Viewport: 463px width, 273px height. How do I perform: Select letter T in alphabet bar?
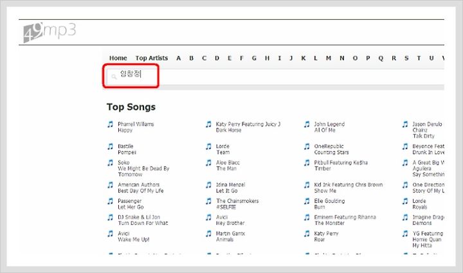pos(419,58)
